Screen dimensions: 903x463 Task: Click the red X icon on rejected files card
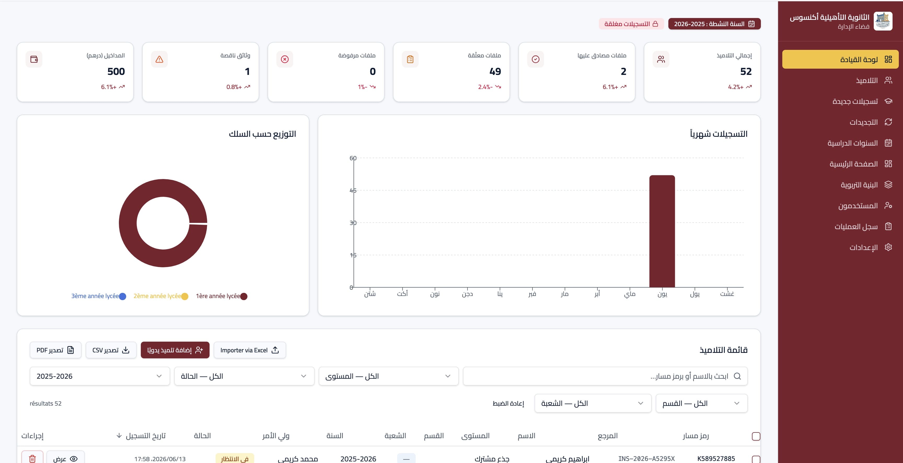point(285,59)
